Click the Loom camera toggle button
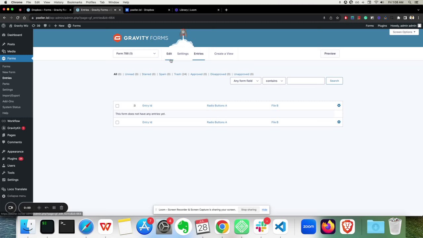The width and height of the screenshot is (423, 238). (11, 208)
